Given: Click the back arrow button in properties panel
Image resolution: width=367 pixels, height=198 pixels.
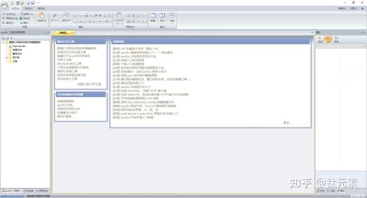Looking at the screenshot, I should tap(320, 40).
